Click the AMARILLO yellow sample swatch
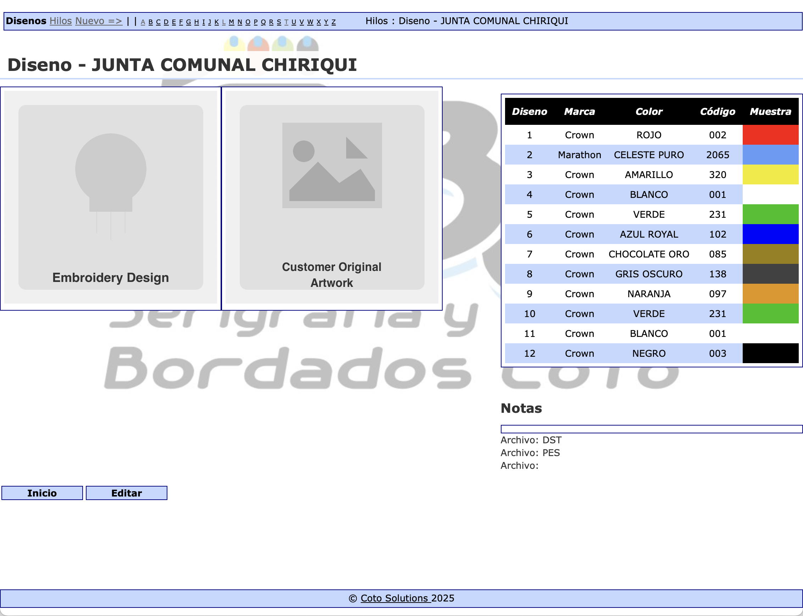 coord(770,174)
